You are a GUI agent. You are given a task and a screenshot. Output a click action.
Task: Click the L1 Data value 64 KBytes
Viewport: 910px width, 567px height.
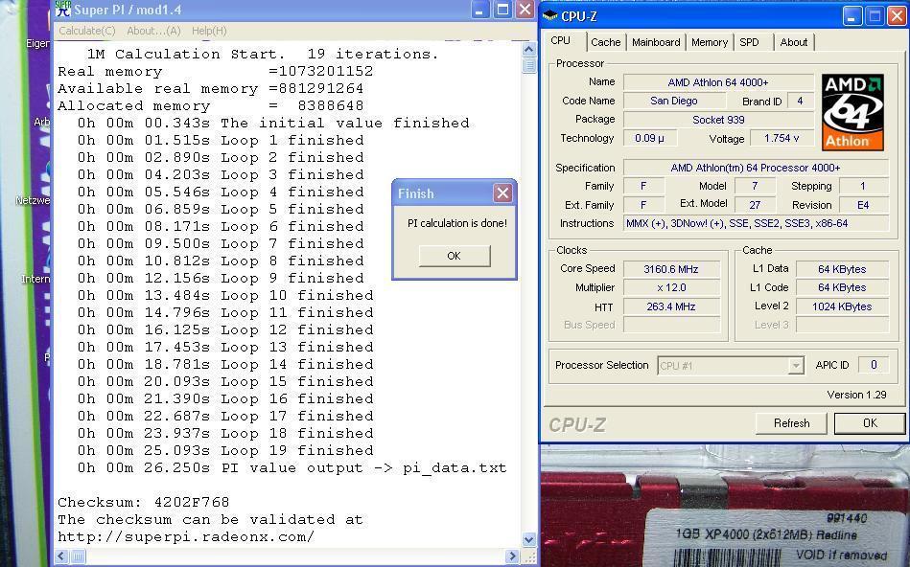842,269
